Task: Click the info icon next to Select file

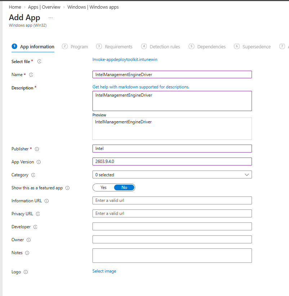Action: (x=39, y=62)
